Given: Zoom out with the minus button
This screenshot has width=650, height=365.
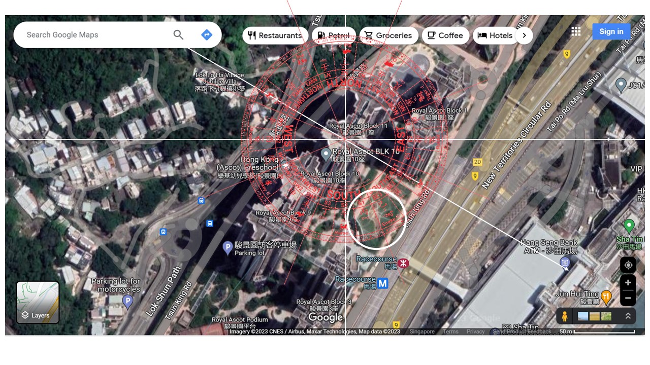Looking at the screenshot, I should [628, 298].
